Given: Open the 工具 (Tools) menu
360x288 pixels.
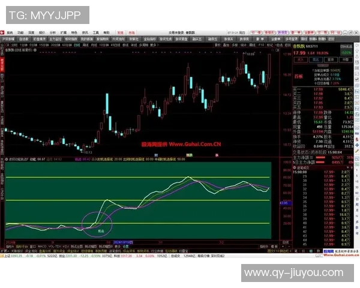Looking at the screenshot, I should (x=95, y=31).
